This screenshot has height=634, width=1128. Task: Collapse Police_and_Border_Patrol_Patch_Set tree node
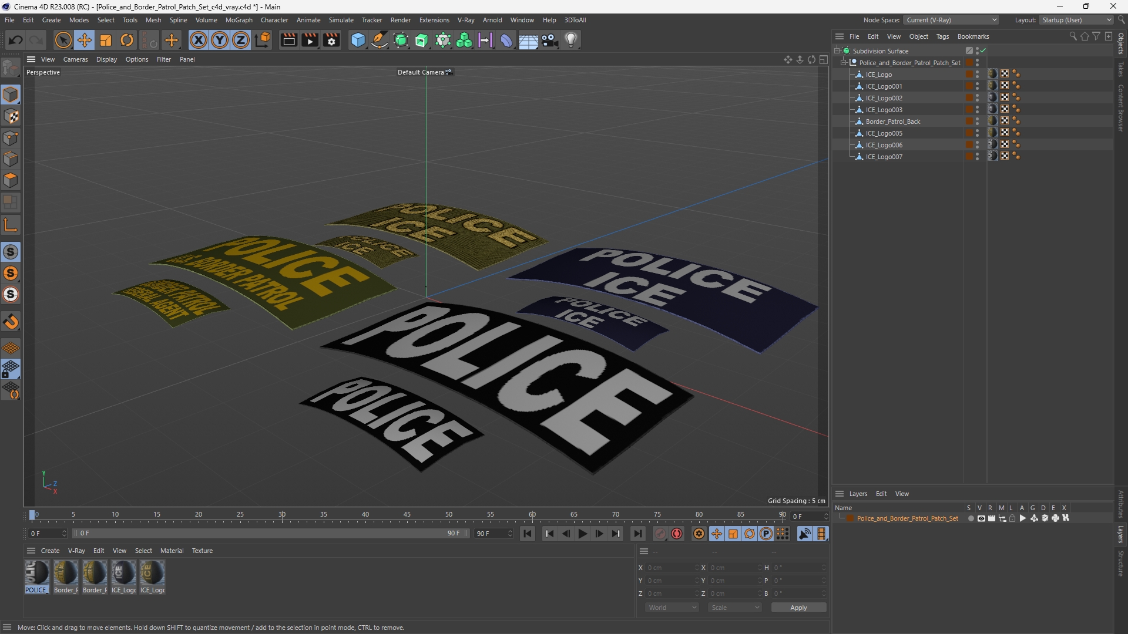pos(844,63)
